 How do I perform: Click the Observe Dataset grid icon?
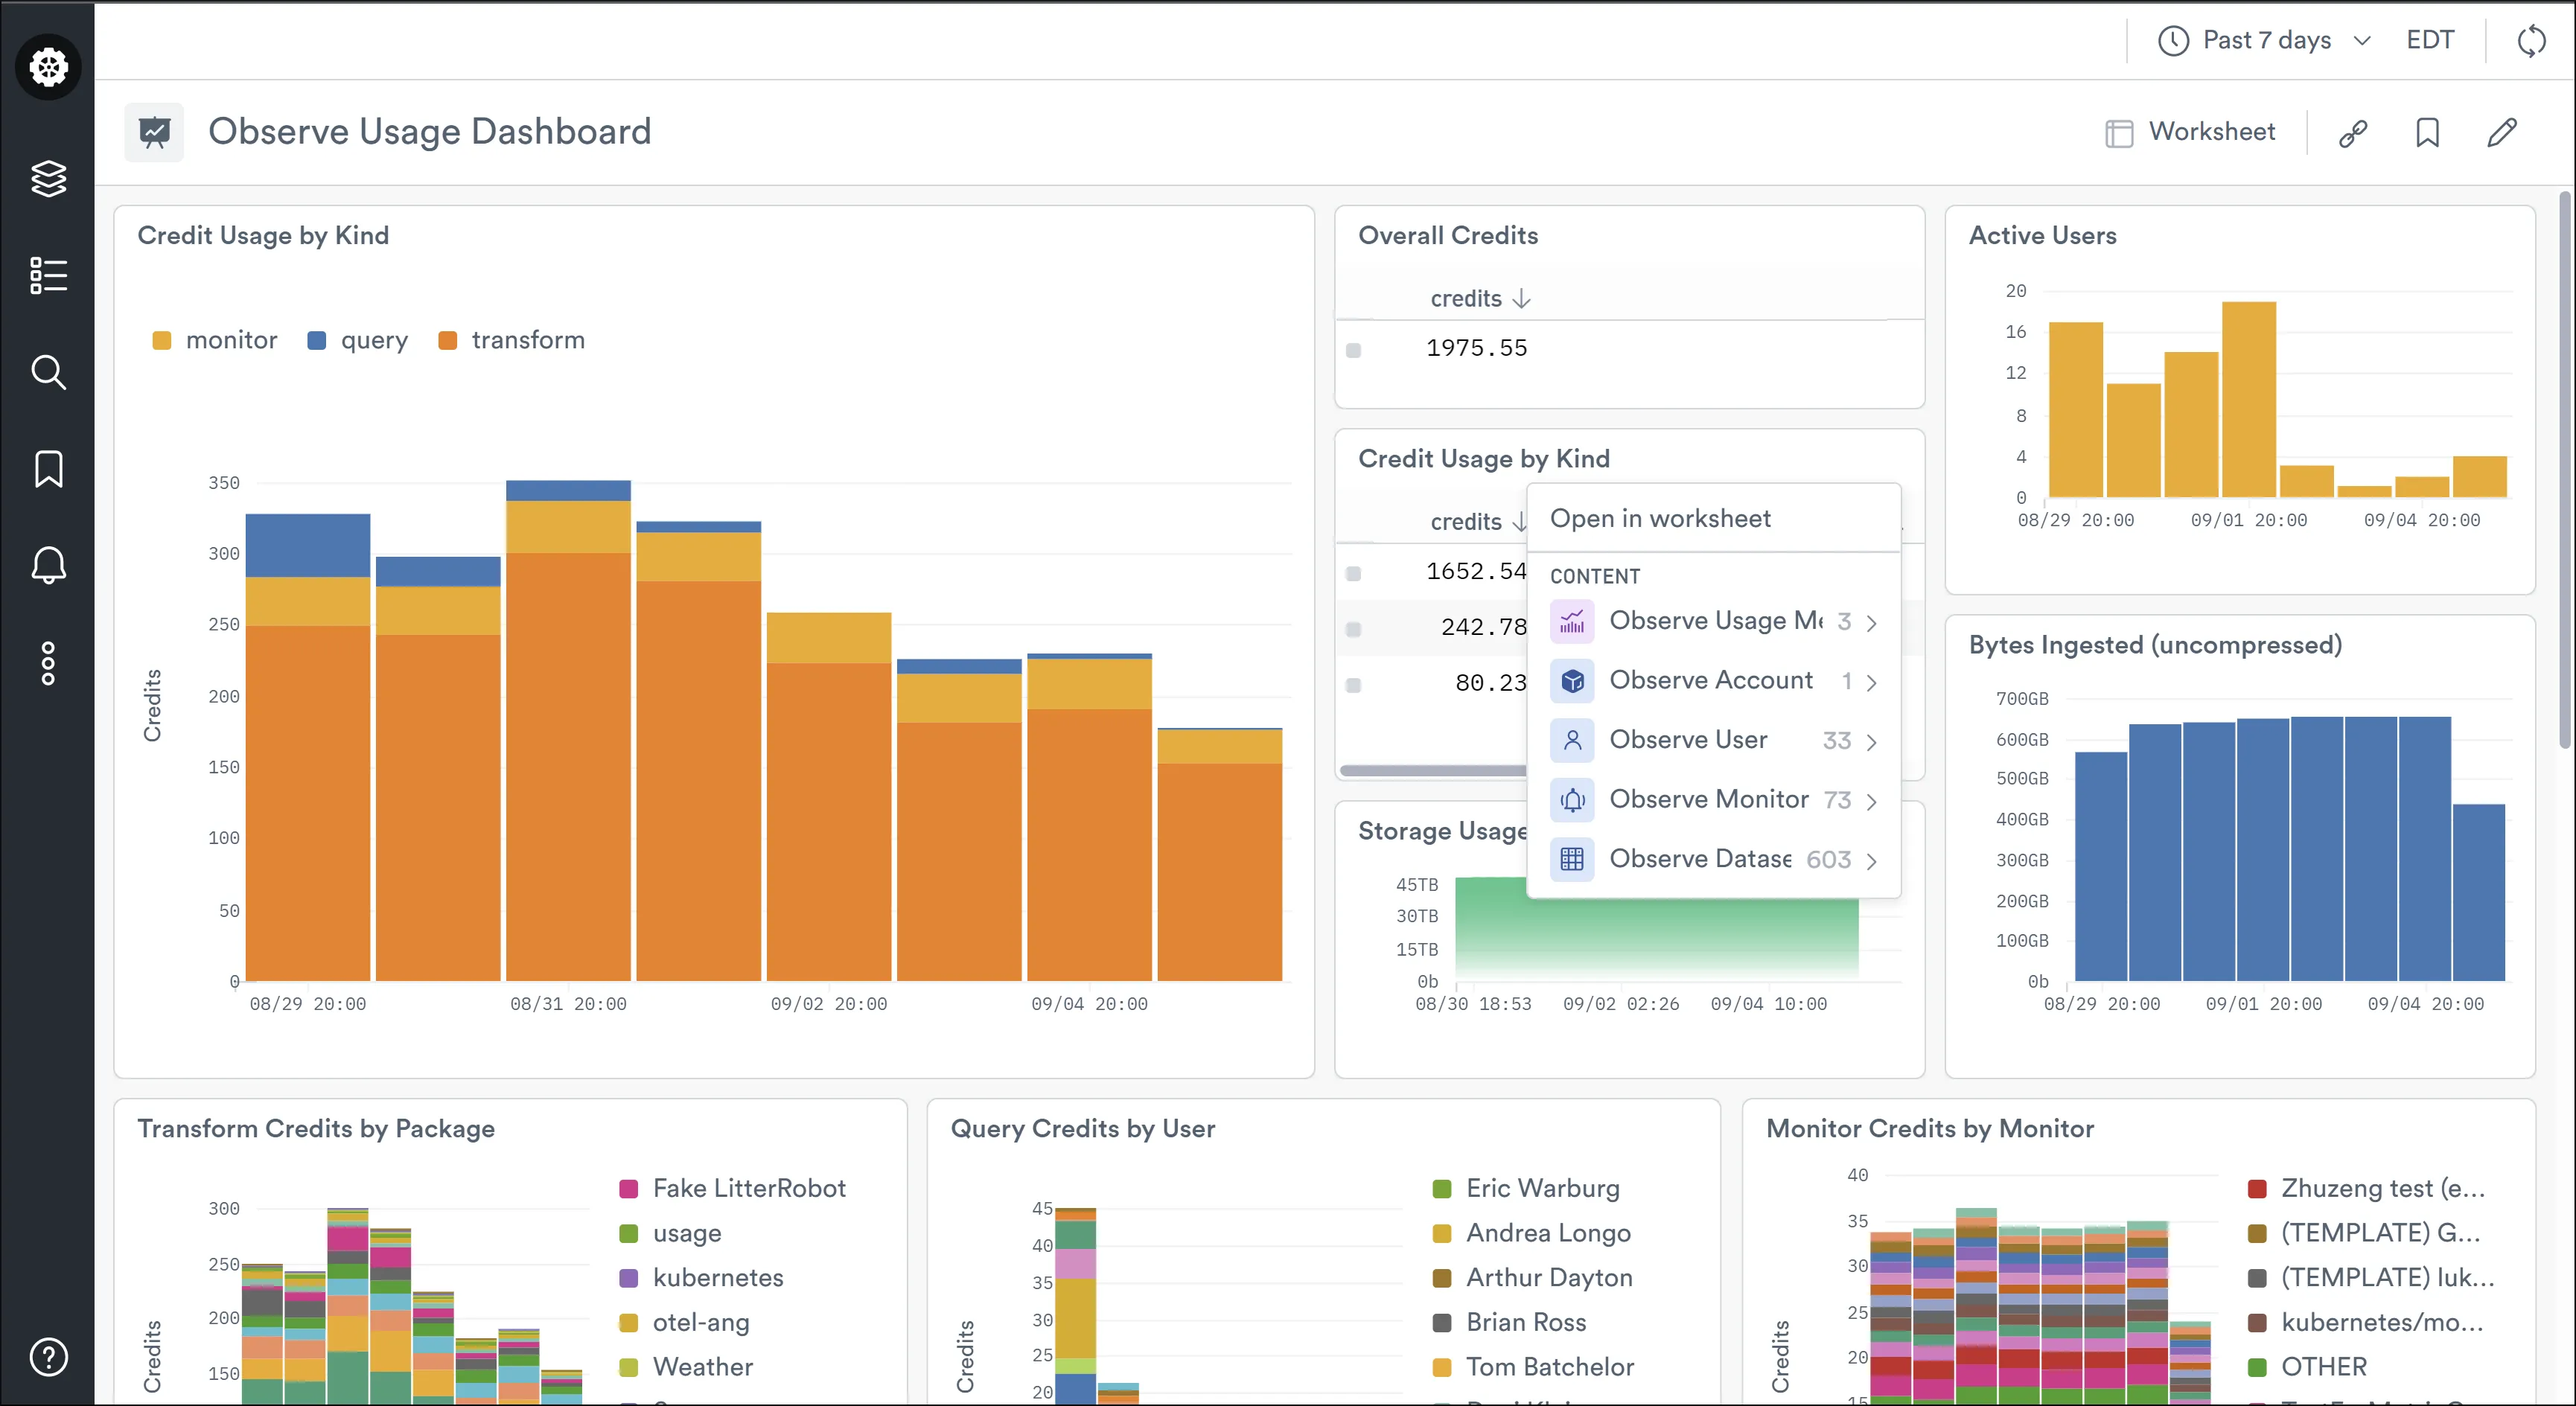pyautogui.click(x=1572, y=859)
